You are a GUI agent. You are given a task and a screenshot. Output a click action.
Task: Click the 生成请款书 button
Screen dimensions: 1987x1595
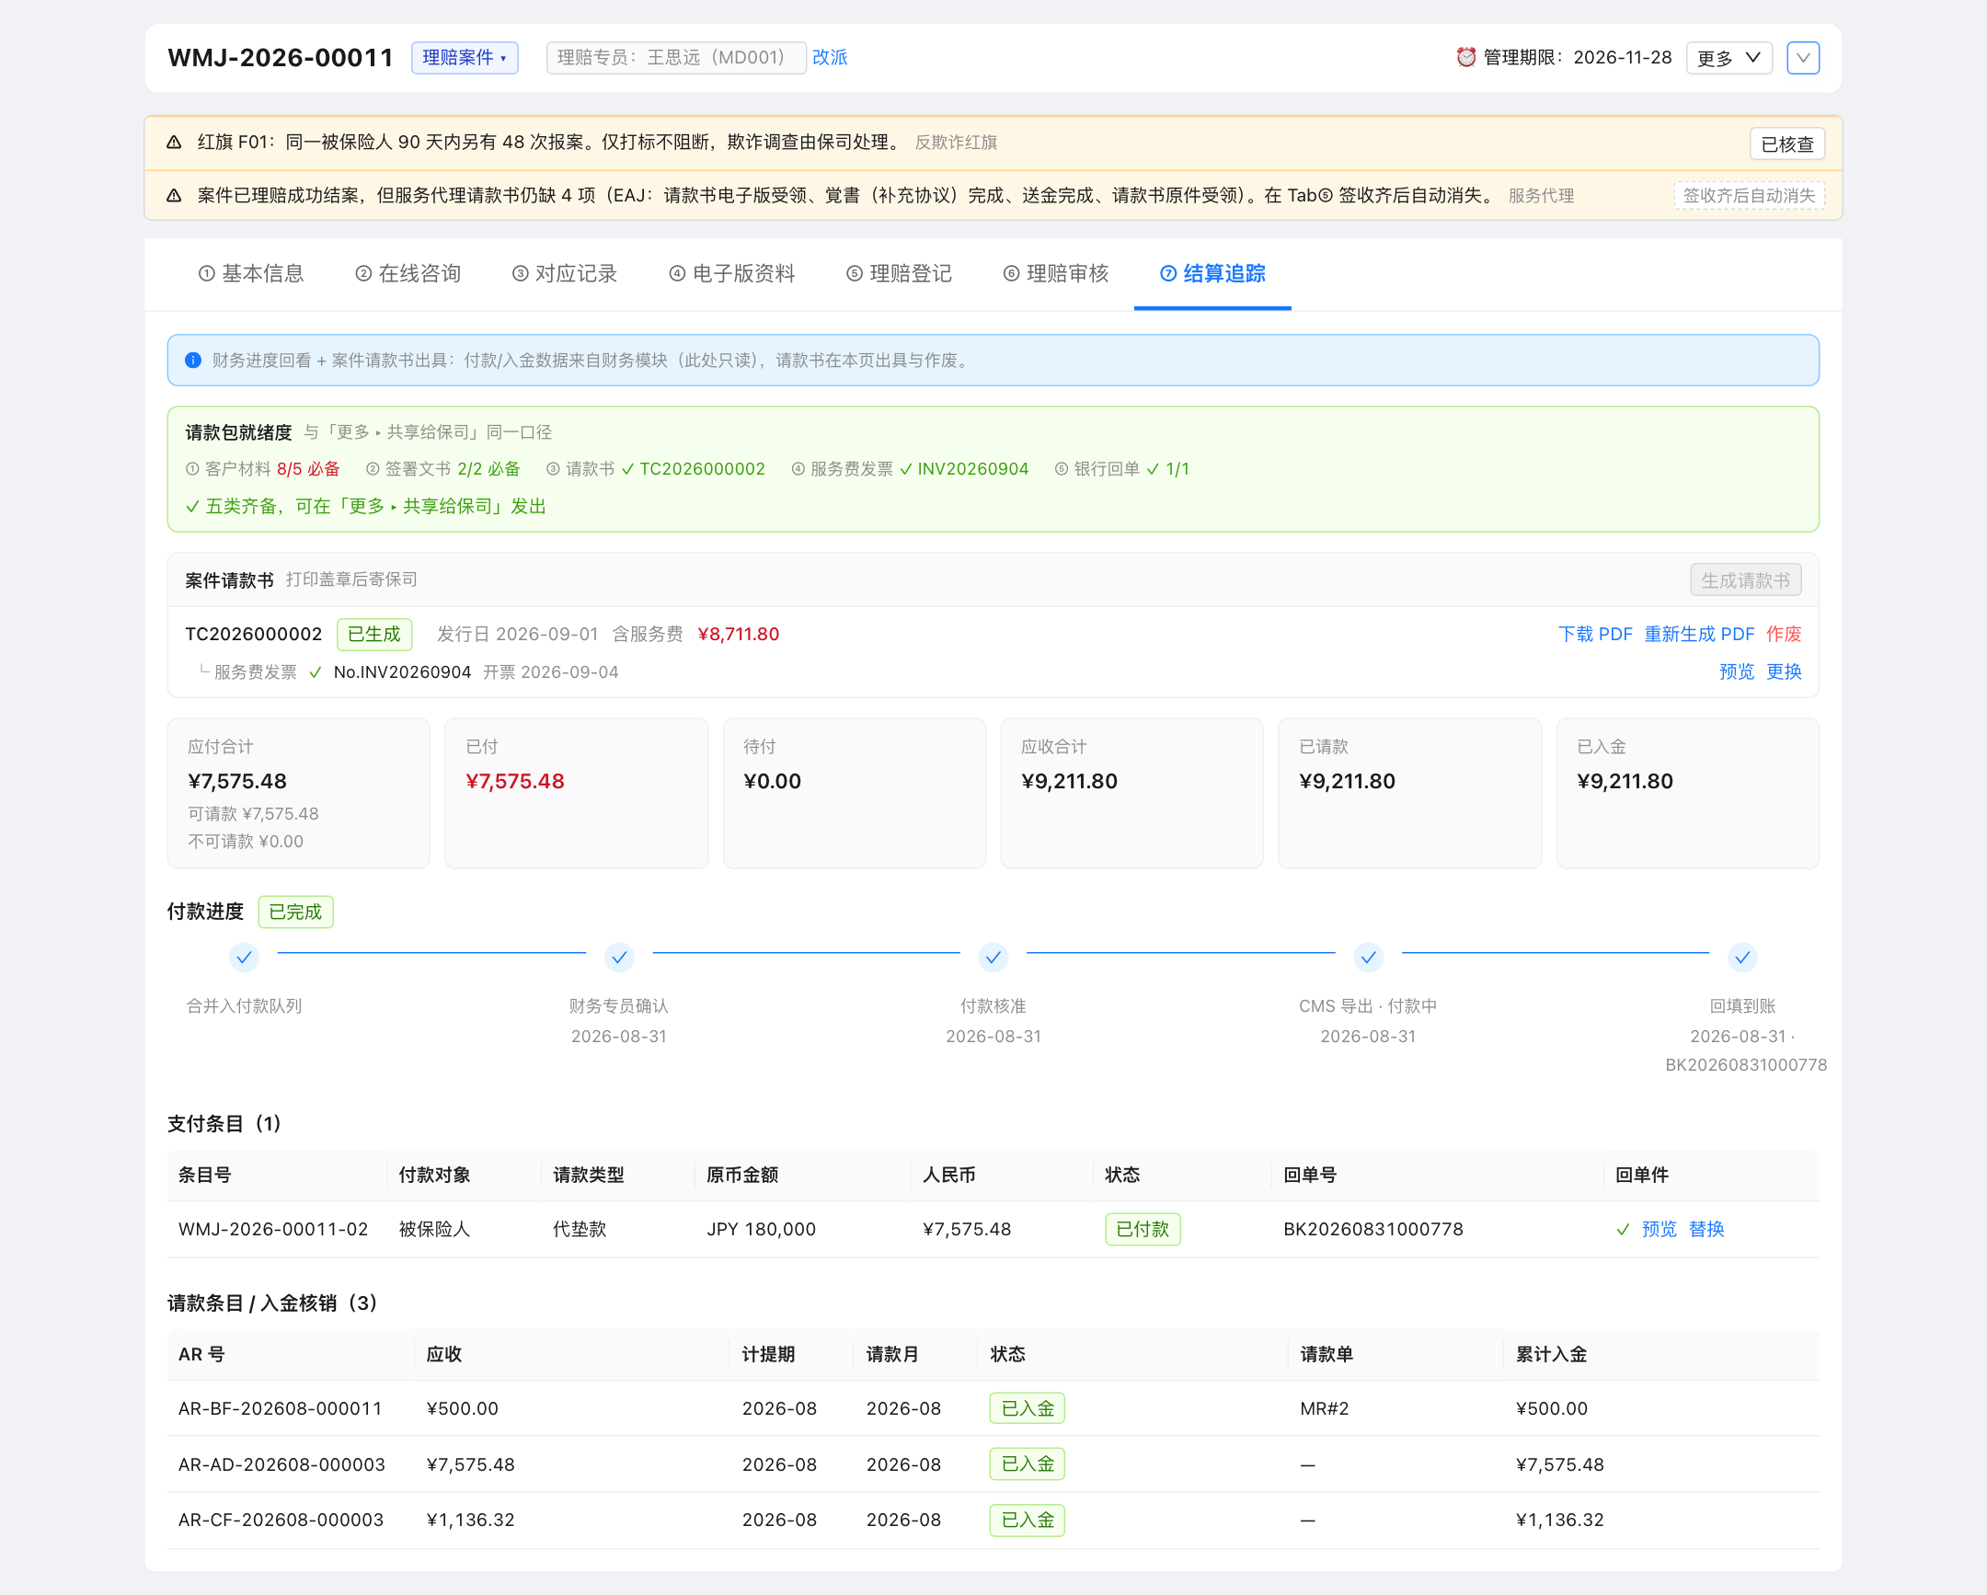[1746, 580]
